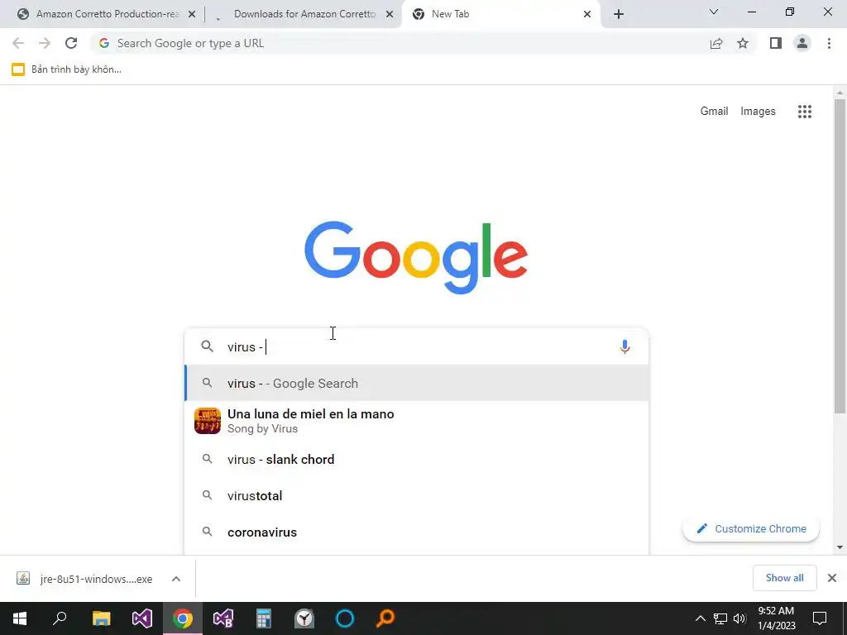Close the Amazon Corretto Production-ready tab
Viewport: 847px width, 635px height.
(x=192, y=15)
